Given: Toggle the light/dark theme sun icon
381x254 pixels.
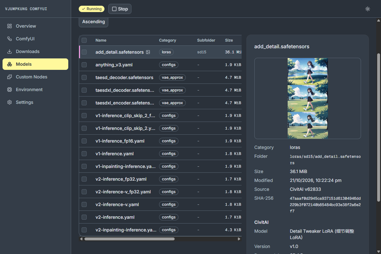Looking at the screenshot, I should coord(368,9).
